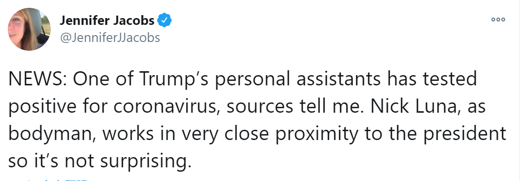Visit the @JenniferJJacobs handle link
This screenshot has width=520, height=181.
tap(110, 38)
